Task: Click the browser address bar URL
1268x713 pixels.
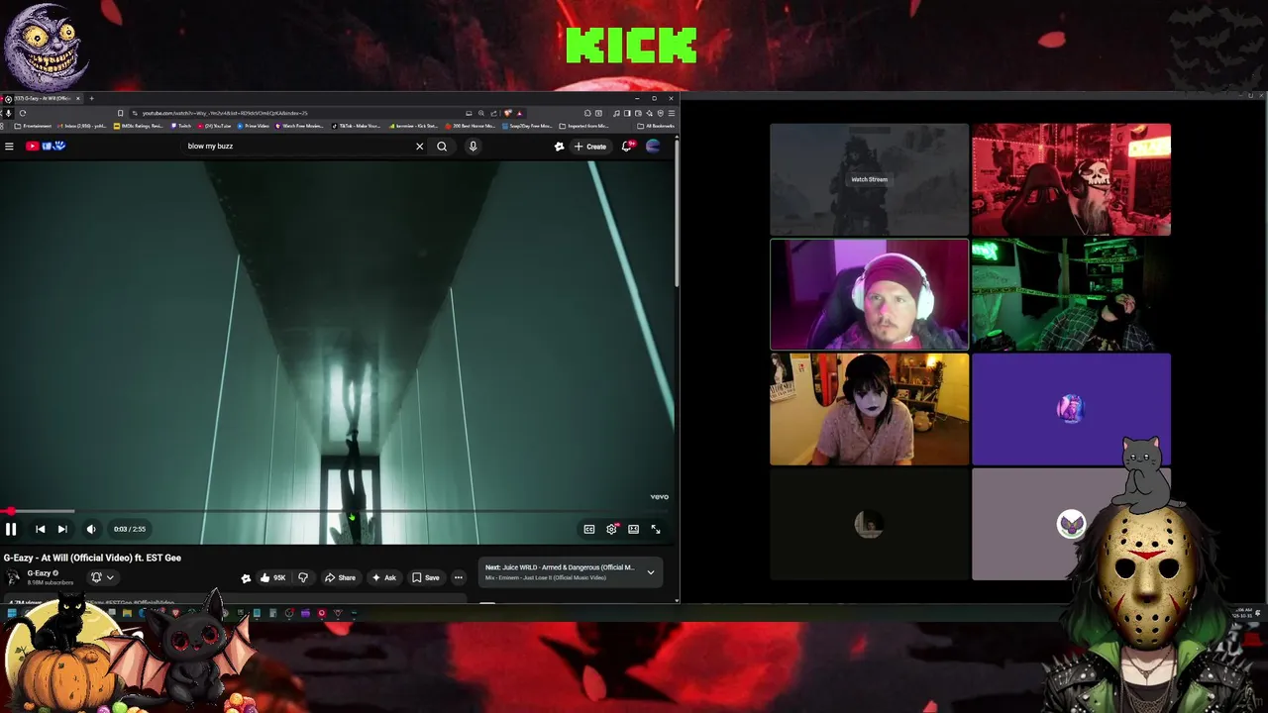Action: [x=224, y=113]
